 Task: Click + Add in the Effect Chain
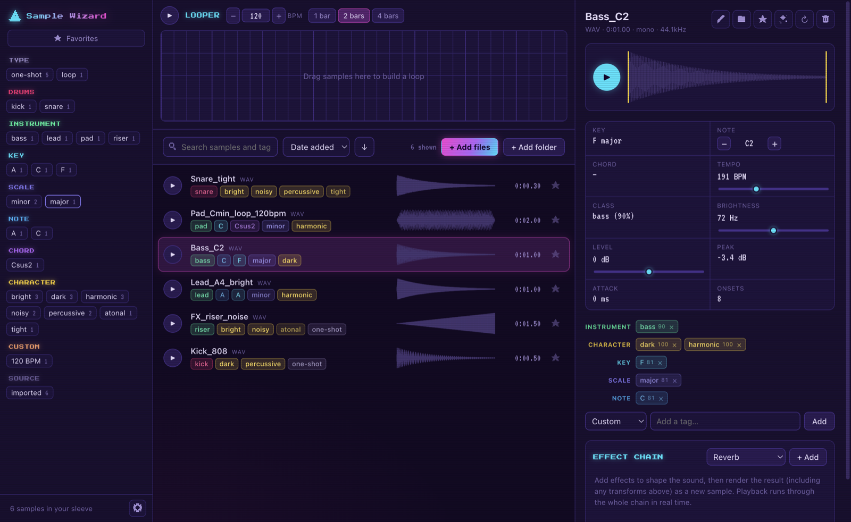(x=808, y=457)
